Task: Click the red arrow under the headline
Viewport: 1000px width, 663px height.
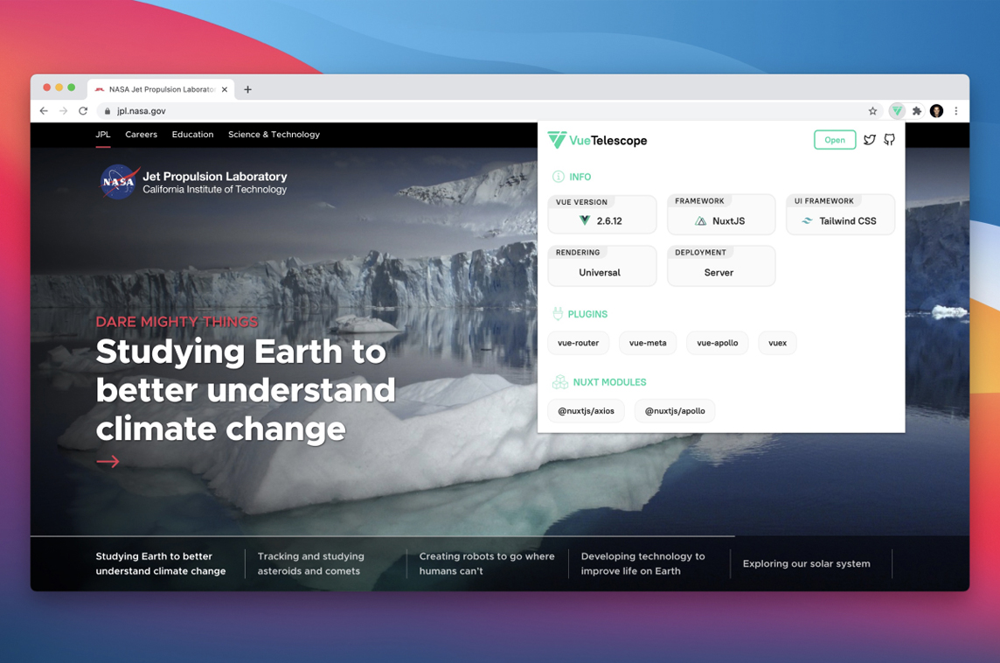Action: [108, 461]
